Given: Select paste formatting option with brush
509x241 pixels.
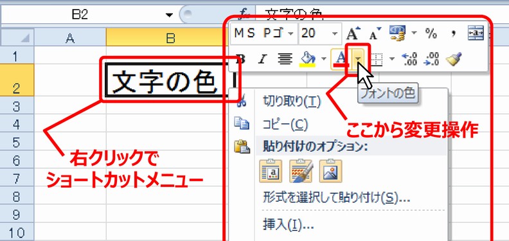Looking at the screenshot, I should pyautogui.click(x=301, y=171).
